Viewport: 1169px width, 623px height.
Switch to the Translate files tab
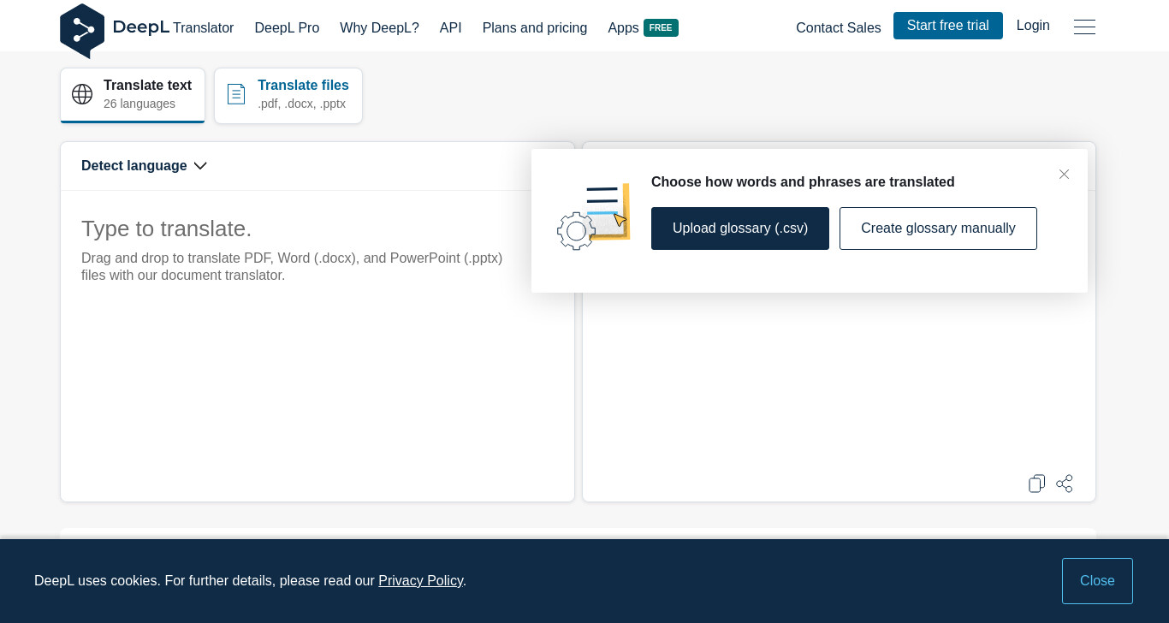(288, 95)
